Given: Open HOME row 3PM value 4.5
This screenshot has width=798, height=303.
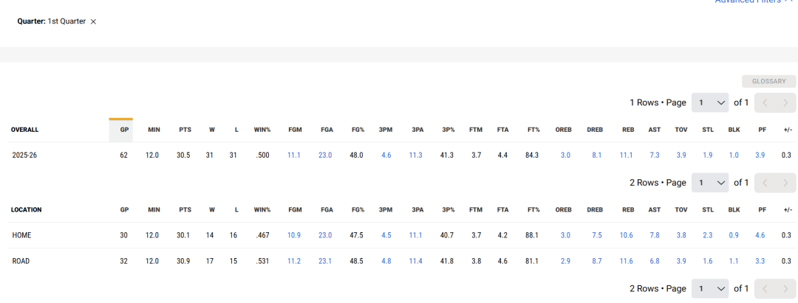Looking at the screenshot, I should (x=386, y=235).
